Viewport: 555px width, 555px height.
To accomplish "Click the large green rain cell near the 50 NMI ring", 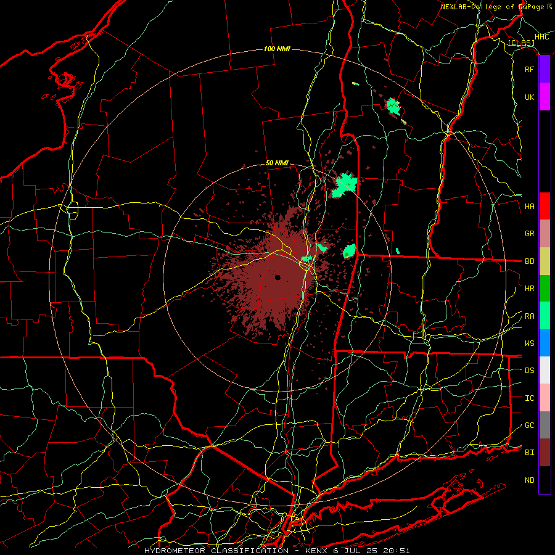I will (x=345, y=185).
